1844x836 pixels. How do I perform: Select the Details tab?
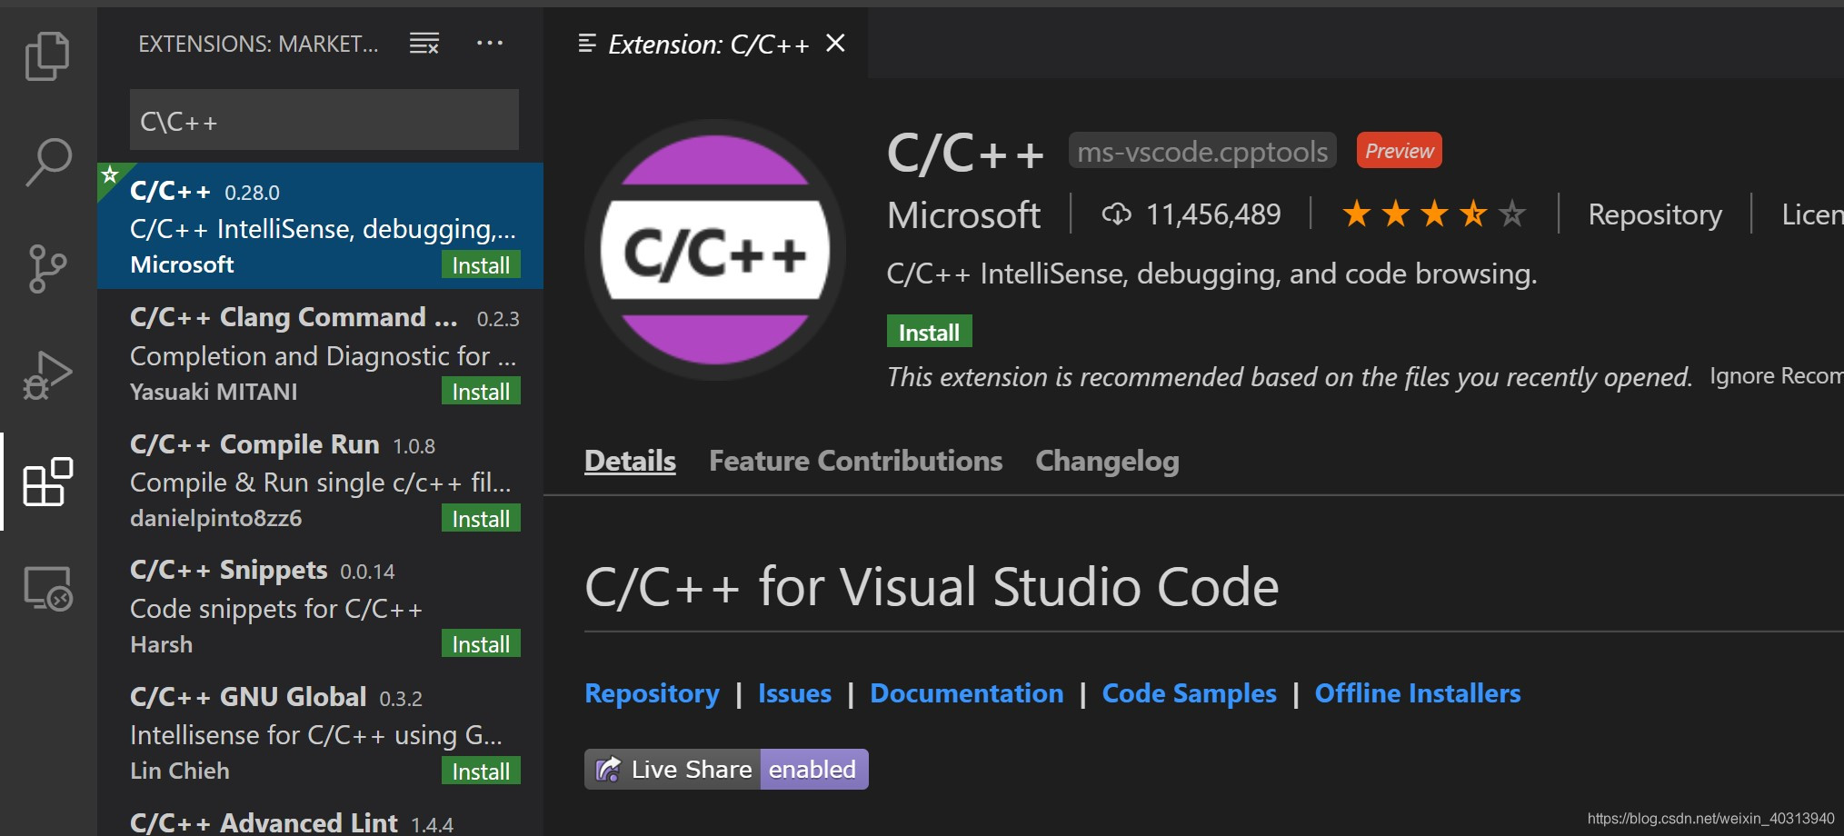tap(630, 461)
